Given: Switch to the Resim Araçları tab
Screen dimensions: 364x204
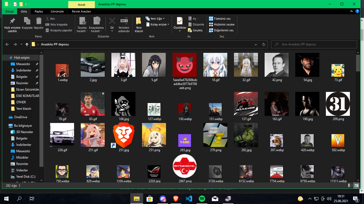Looking at the screenshot, I should coord(81,11).
